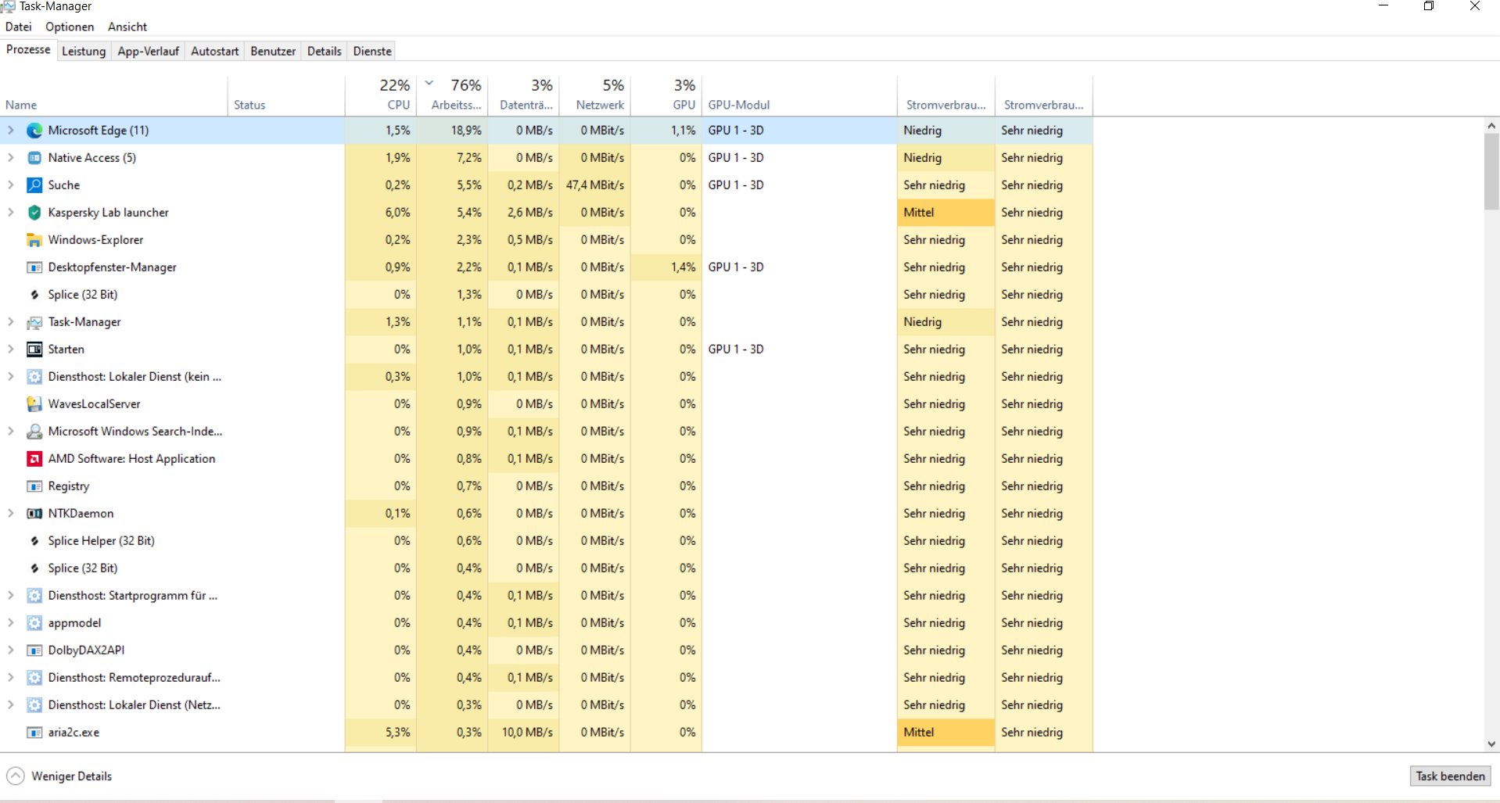The image size is (1500, 803).
Task: Click the scrollbar down arrow
Action: 1491,744
